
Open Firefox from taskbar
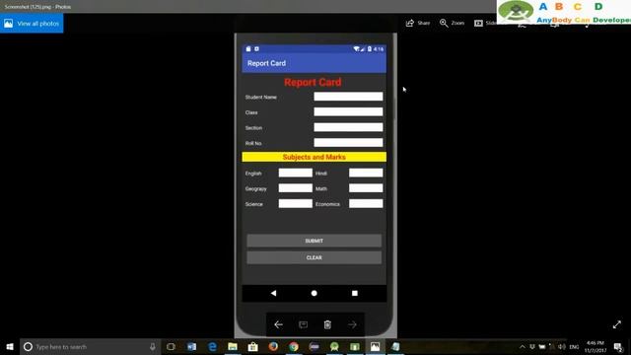pos(273,346)
